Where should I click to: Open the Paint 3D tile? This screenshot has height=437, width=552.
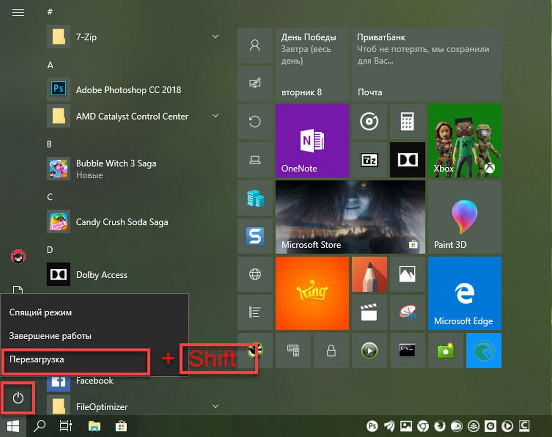[x=465, y=217]
